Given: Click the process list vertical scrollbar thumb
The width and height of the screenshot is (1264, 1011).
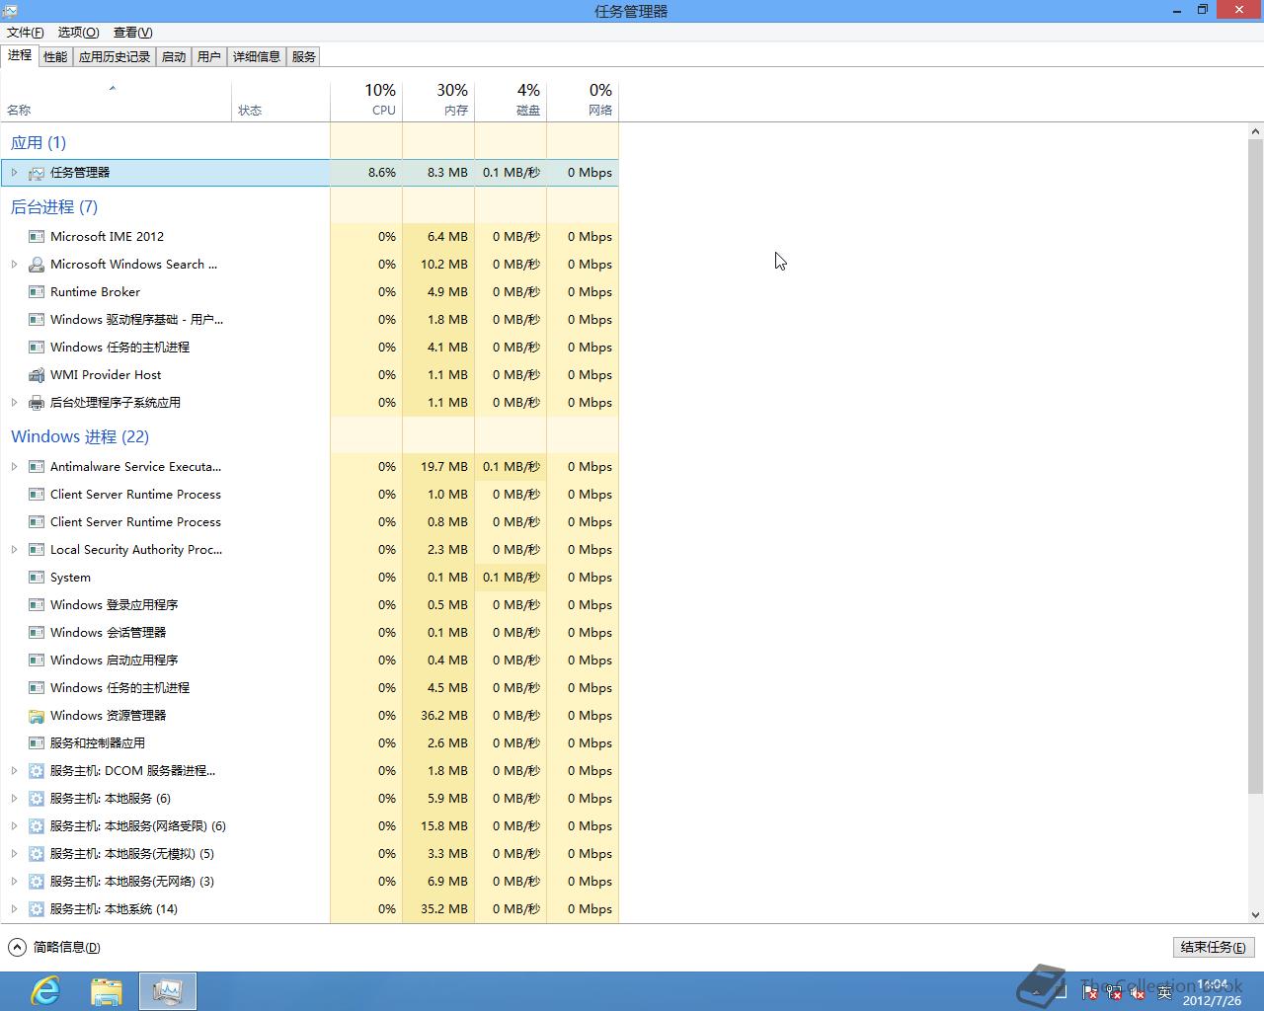Looking at the screenshot, I should [1255, 466].
